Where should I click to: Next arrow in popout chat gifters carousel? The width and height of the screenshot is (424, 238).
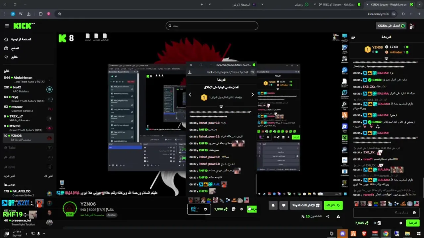[x=252, y=95]
